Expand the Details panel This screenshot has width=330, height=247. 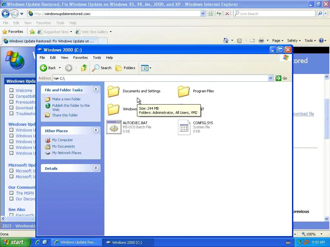pyautogui.click(x=96, y=168)
